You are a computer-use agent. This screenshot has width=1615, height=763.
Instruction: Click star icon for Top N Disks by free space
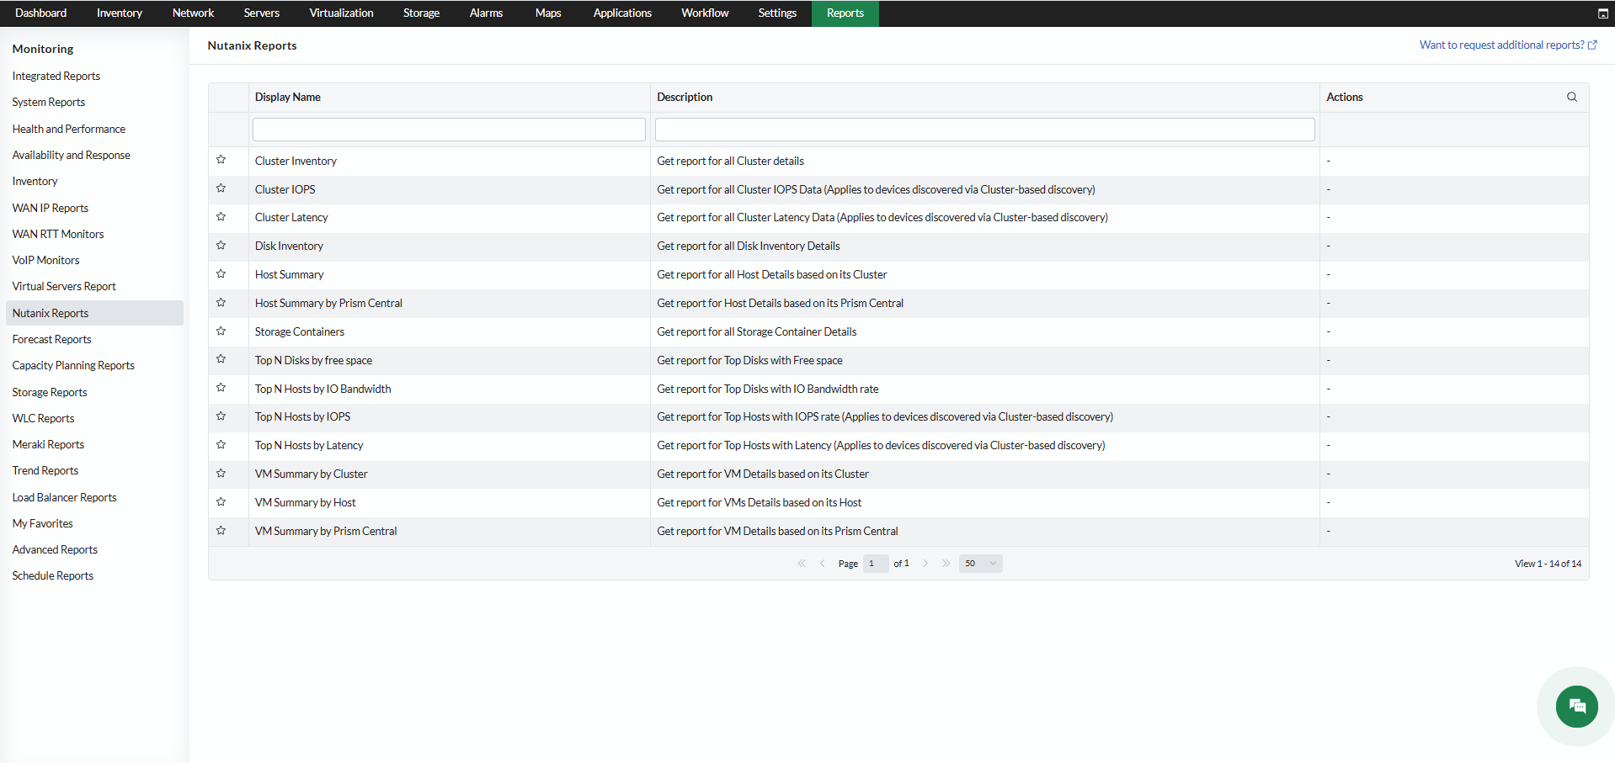click(221, 359)
